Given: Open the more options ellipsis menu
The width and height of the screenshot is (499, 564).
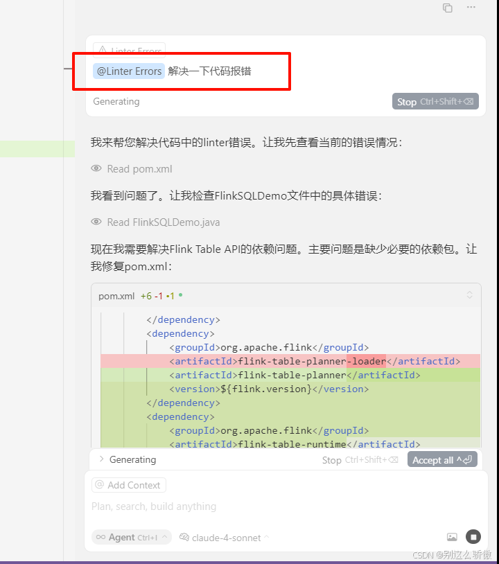Looking at the screenshot, I should tap(471, 7).
